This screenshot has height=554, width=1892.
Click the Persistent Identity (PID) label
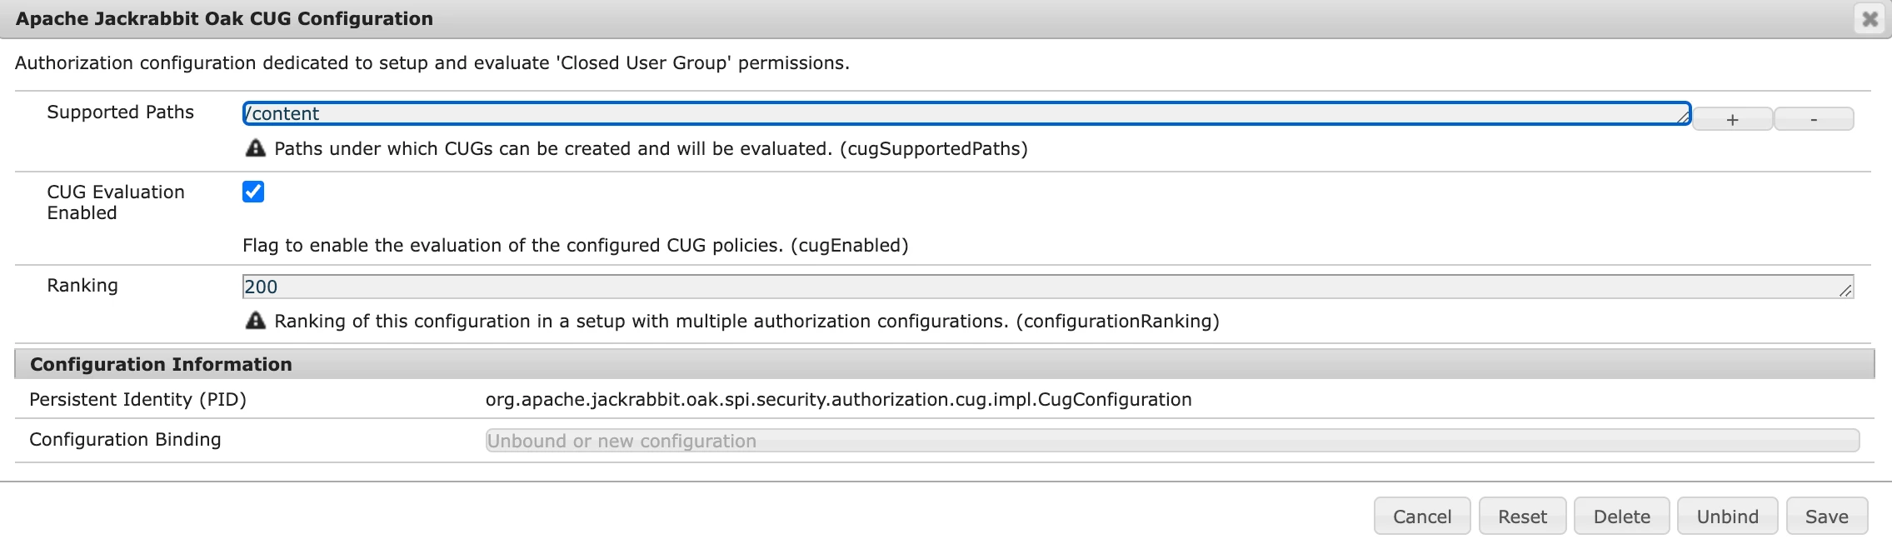[137, 400]
